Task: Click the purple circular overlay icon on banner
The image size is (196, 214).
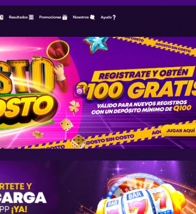Action: click(79, 91)
